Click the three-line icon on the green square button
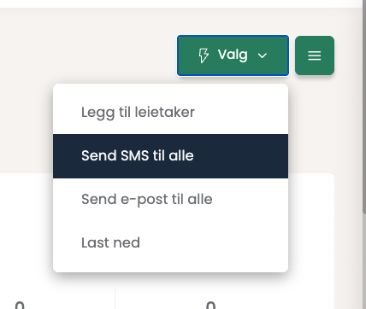The height and width of the screenshot is (309, 366). pos(315,55)
